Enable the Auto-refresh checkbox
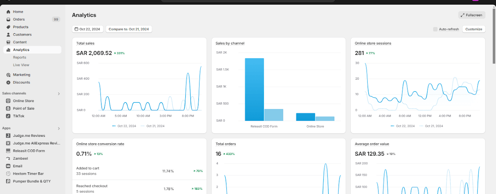The width and height of the screenshot is (496, 194). point(435,29)
